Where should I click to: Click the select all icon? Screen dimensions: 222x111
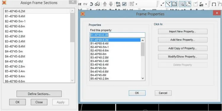pos(201,4)
